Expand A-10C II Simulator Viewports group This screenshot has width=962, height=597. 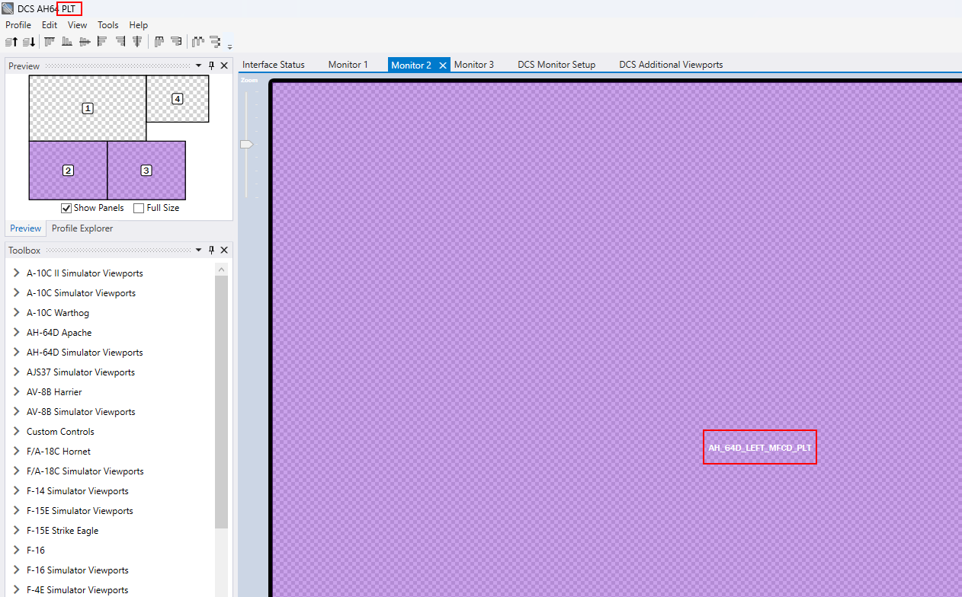(16, 273)
